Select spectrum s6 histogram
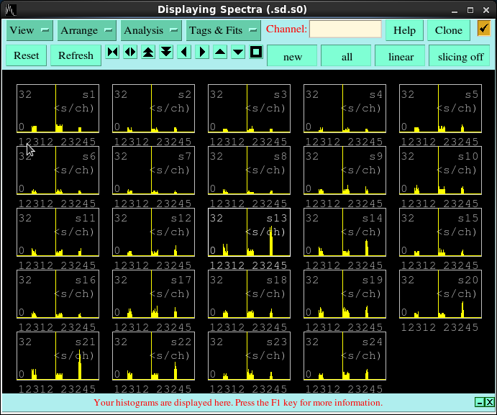The image size is (497, 415). (x=58, y=170)
